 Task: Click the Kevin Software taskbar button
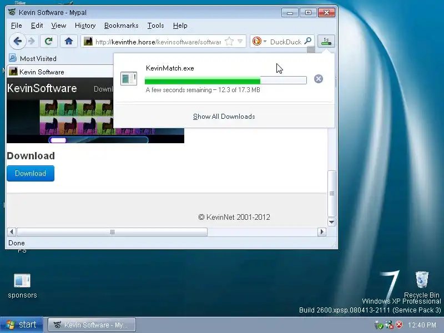[92, 325]
